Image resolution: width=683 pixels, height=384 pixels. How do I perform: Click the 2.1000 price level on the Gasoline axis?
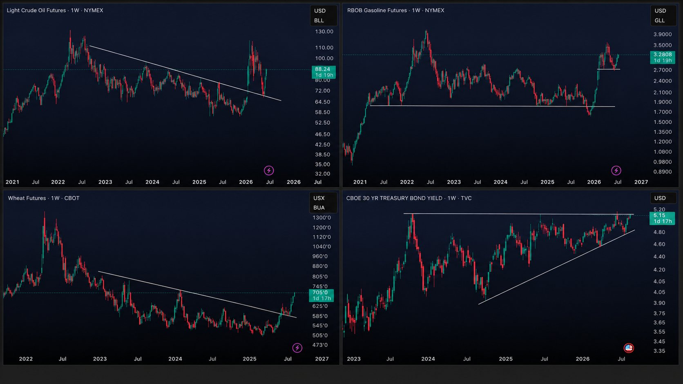(x=662, y=93)
